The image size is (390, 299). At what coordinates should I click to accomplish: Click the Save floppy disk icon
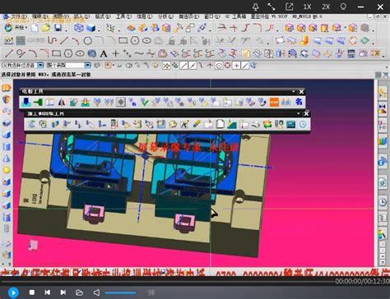click(58, 28)
